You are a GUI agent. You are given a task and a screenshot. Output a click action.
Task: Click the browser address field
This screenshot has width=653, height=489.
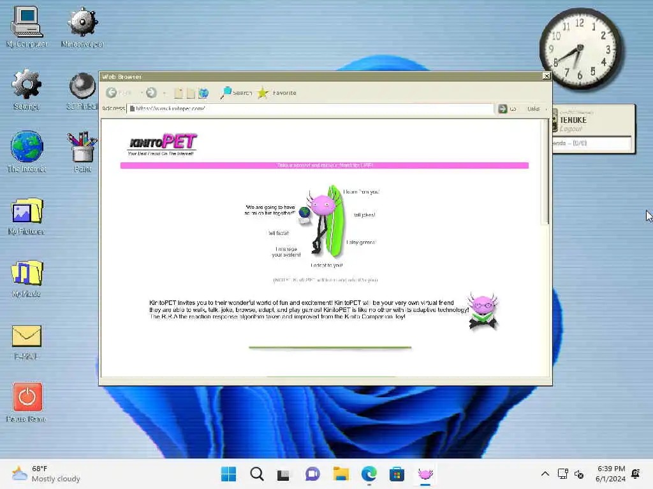pos(310,108)
